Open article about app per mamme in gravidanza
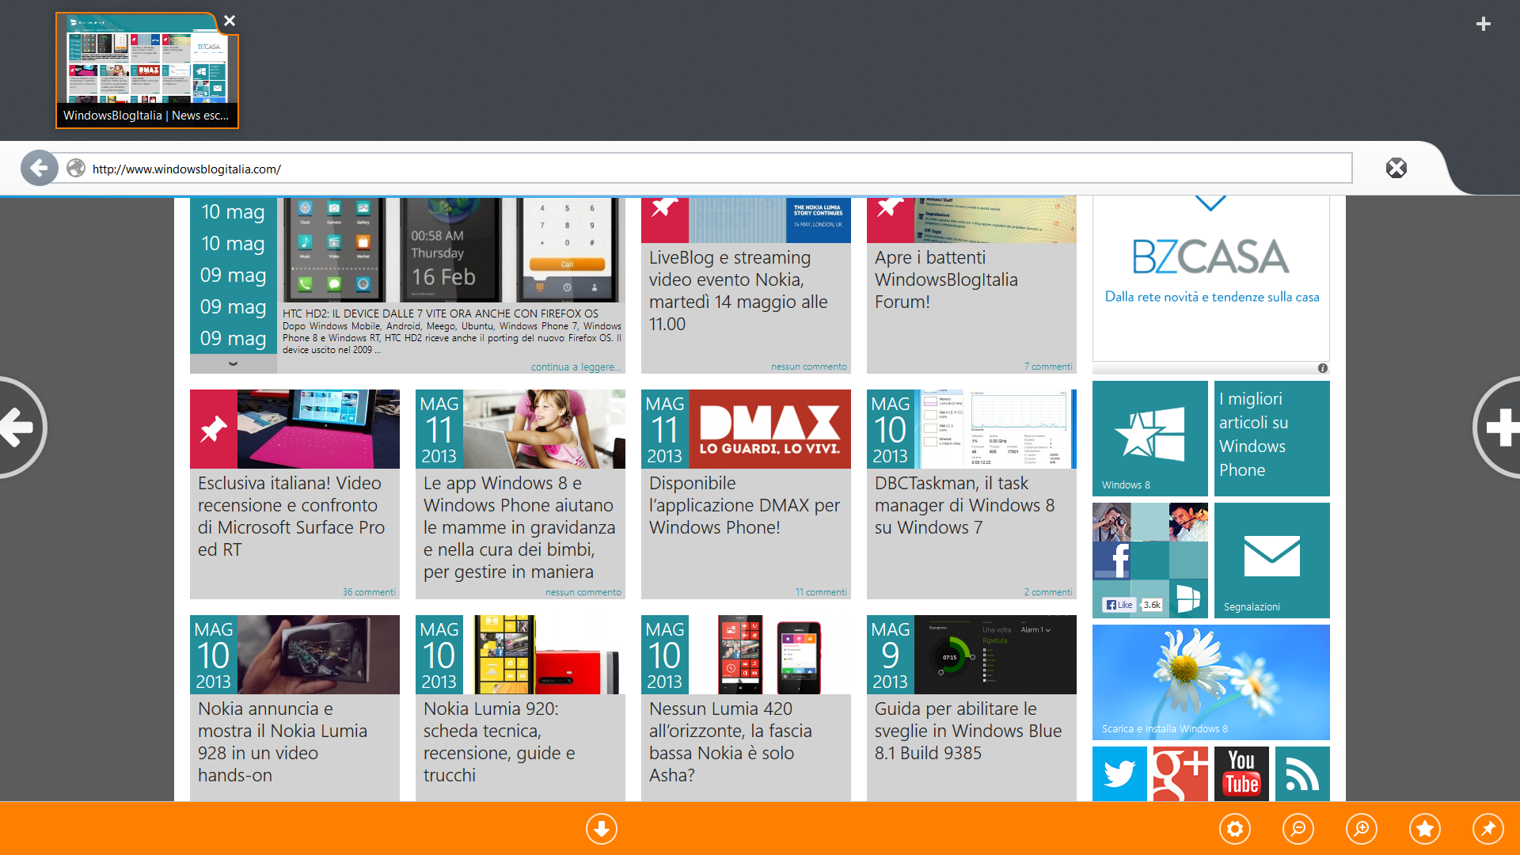The image size is (1520, 855). 519,527
